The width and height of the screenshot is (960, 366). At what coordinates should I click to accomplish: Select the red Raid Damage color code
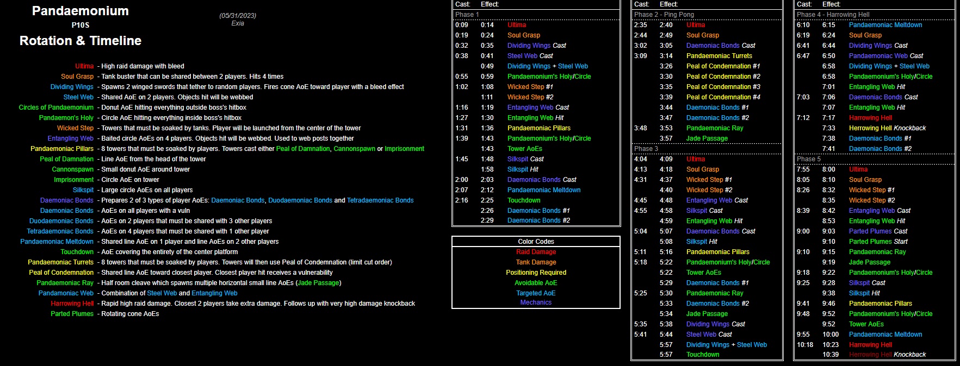[x=536, y=252]
